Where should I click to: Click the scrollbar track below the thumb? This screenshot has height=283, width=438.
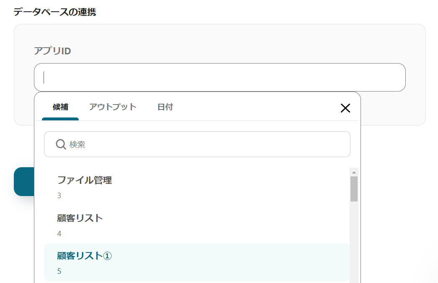354,242
